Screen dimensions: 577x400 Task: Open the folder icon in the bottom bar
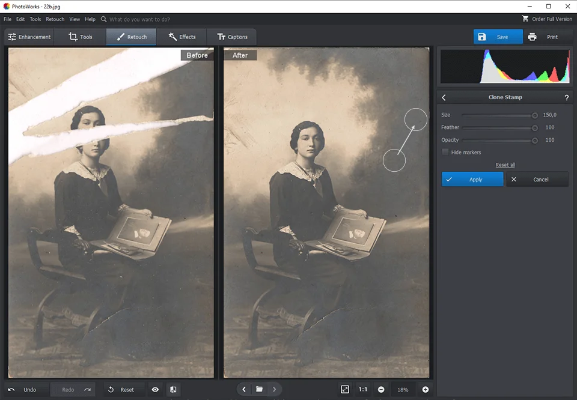(260, 389)
